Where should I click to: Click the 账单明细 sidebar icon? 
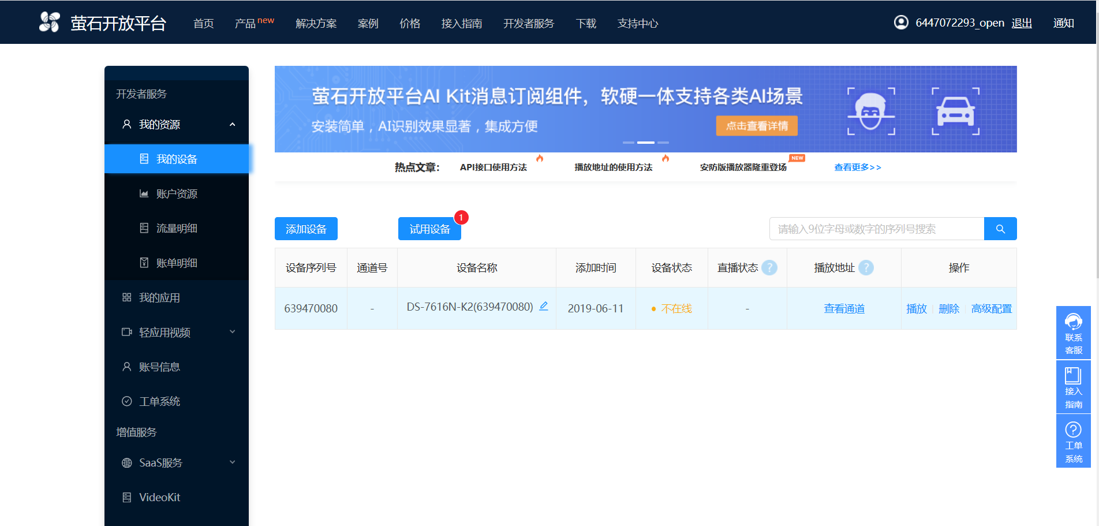(144, 262)
